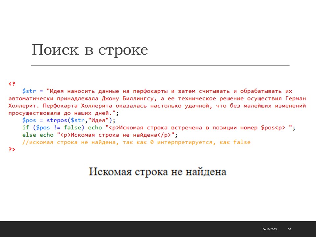
Task: Click the "if" keyword in the code
Action: [25, 128]
